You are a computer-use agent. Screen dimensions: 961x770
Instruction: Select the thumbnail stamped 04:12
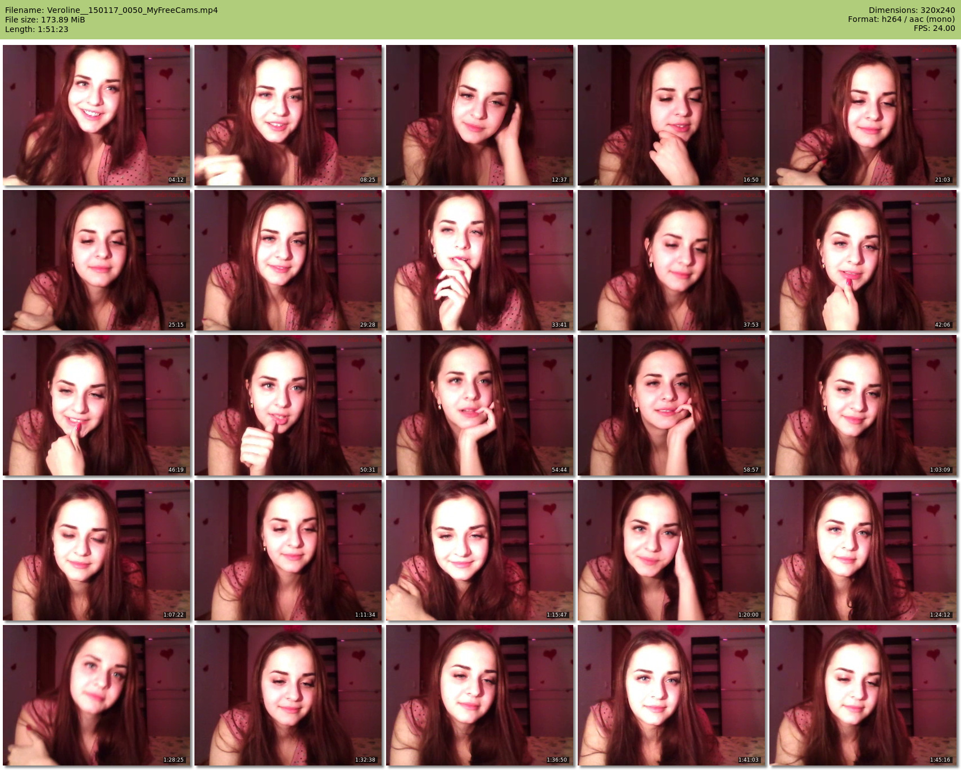(96, 115)
